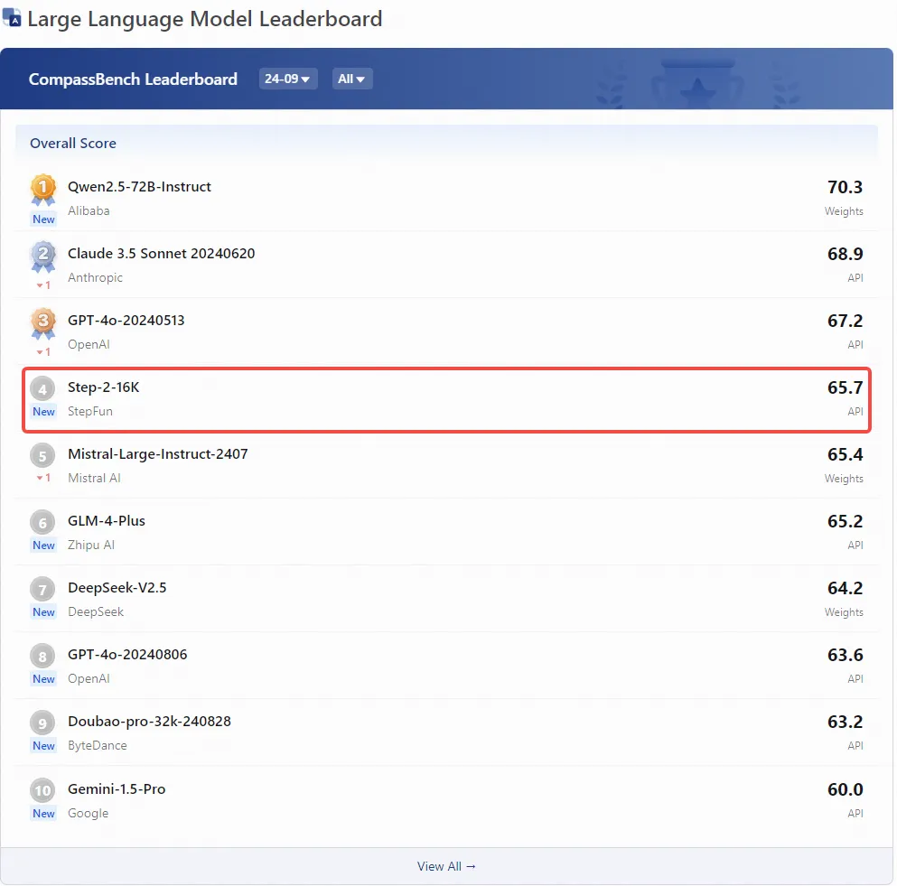Click the 60.0 overall score

tap(845, 789)
